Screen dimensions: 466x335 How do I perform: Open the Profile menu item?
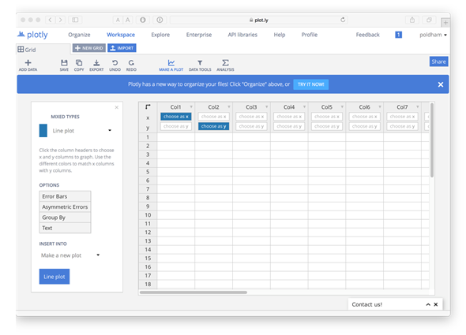click(x=310, y=35)
